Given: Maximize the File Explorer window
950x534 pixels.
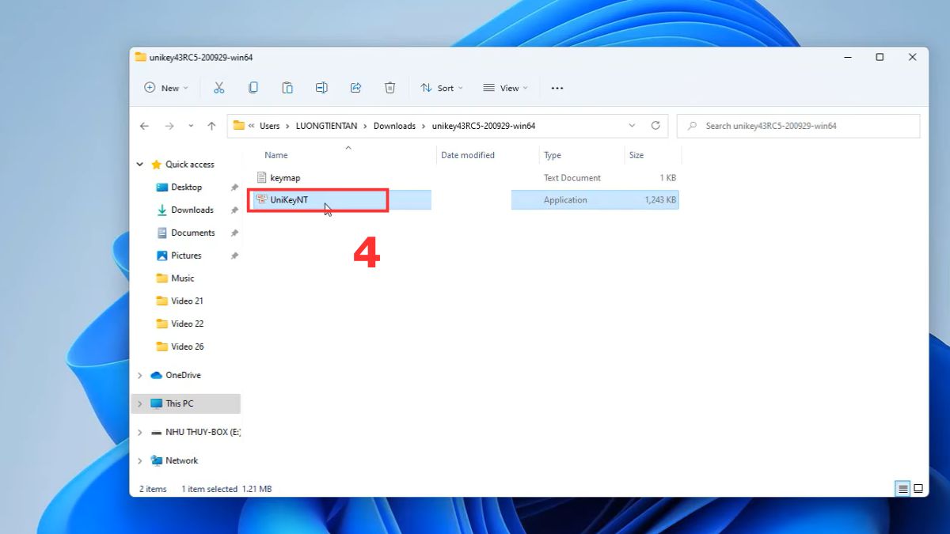Looking at the screenshot, I should coord(880,57).
